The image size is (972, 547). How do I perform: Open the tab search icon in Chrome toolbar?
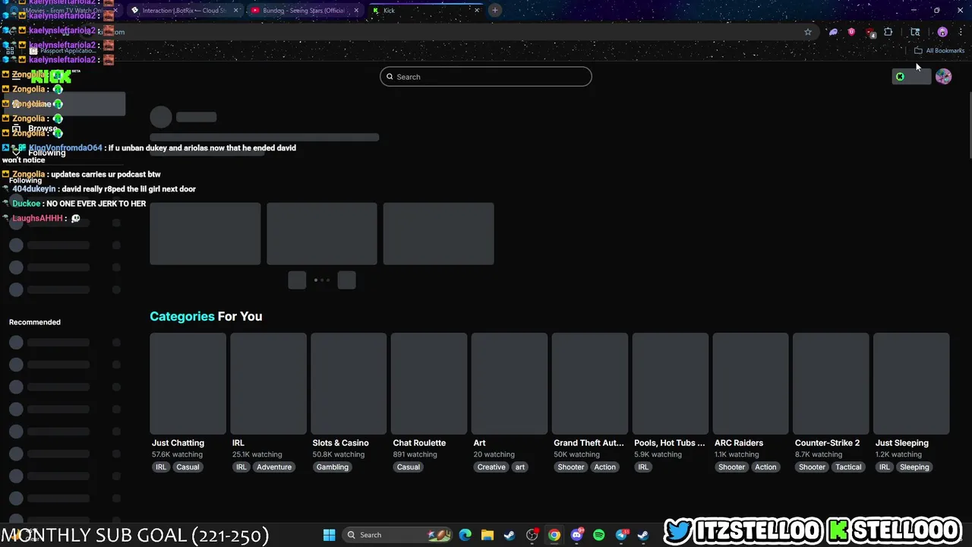915,32
